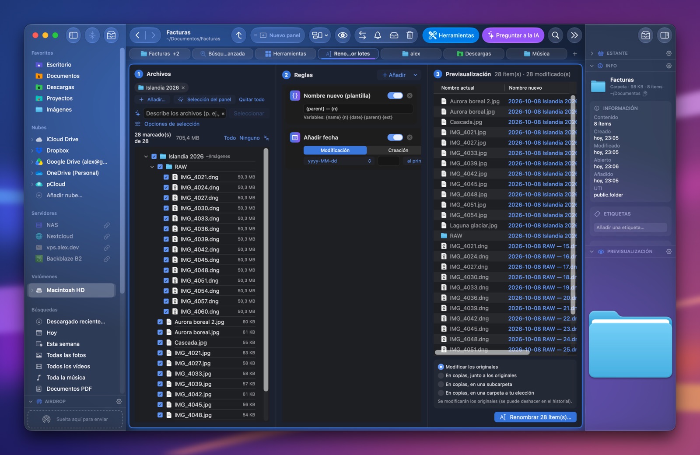Select the Creación segment
The image size is (700, 455).
[x=398, y=150]
